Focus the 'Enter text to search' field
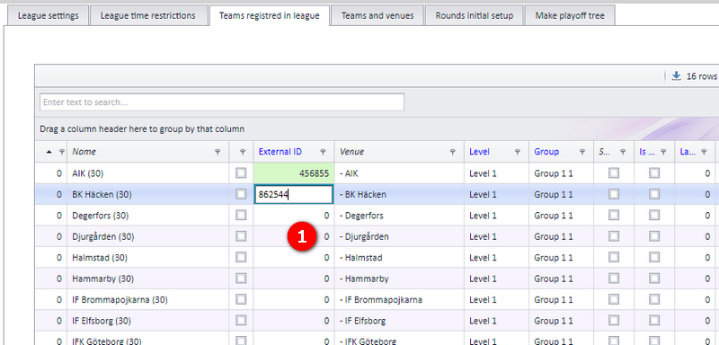The image size is (719, 345). coord(222,102)
